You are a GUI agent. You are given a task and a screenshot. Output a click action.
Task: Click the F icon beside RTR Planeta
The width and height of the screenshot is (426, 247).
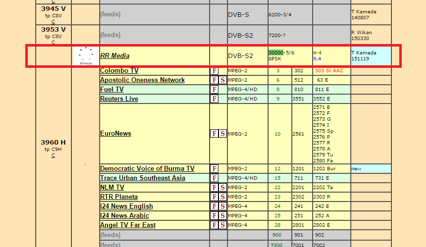tap(214, 197)
